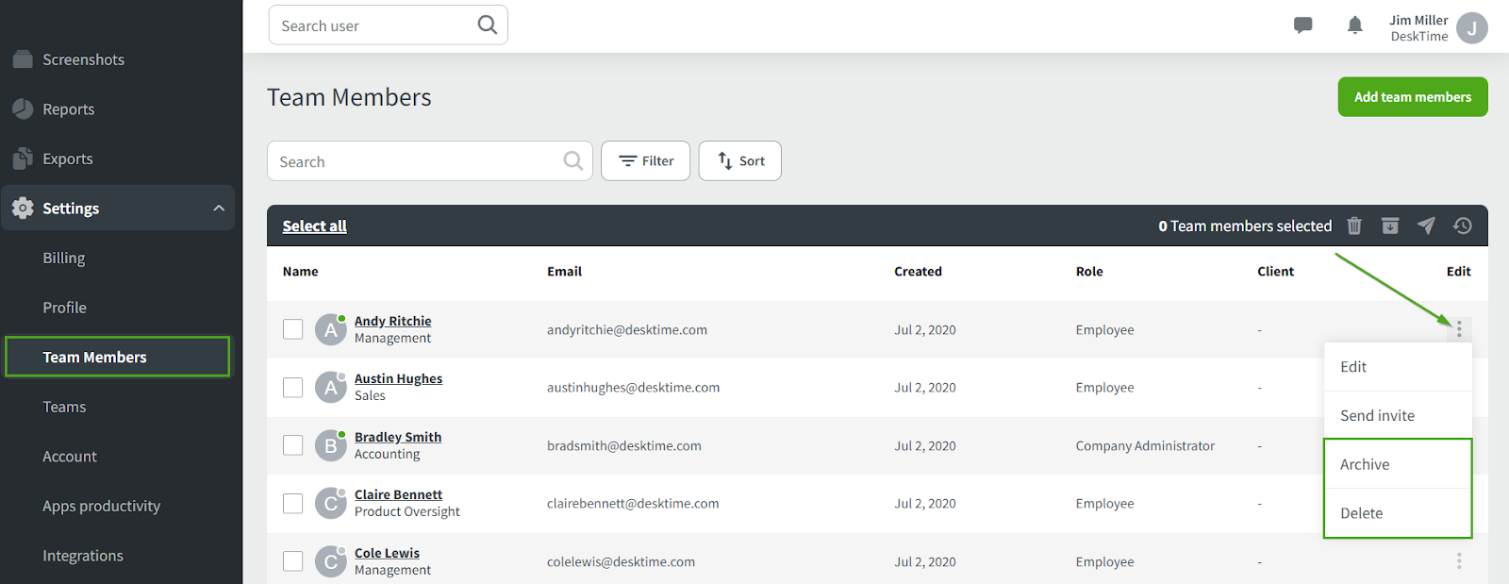Image resolution: width=1509 pixels, height=584 pixels.
Task: Check the box for Claire Bennett
Action: [x=293, y=504]
